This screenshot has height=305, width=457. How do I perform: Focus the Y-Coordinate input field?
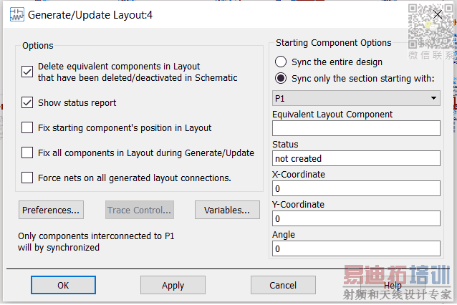356,218
